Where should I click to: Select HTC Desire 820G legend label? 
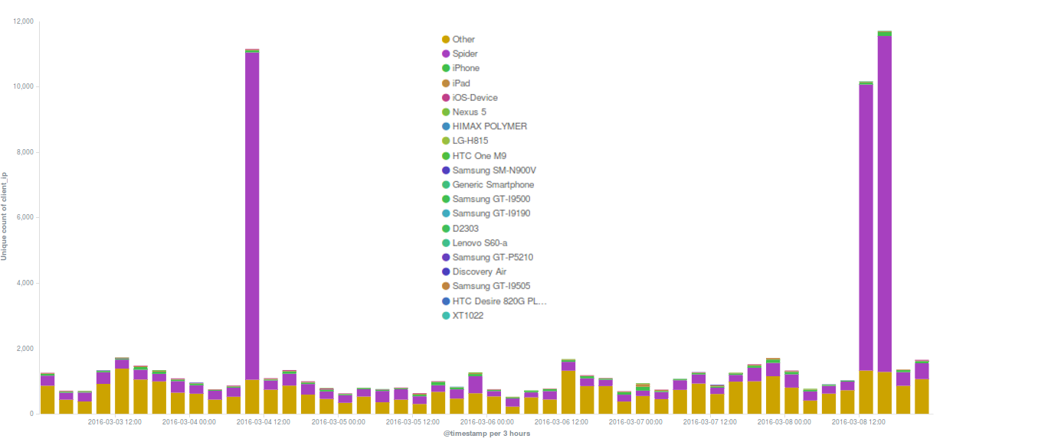tap(499, 301)
